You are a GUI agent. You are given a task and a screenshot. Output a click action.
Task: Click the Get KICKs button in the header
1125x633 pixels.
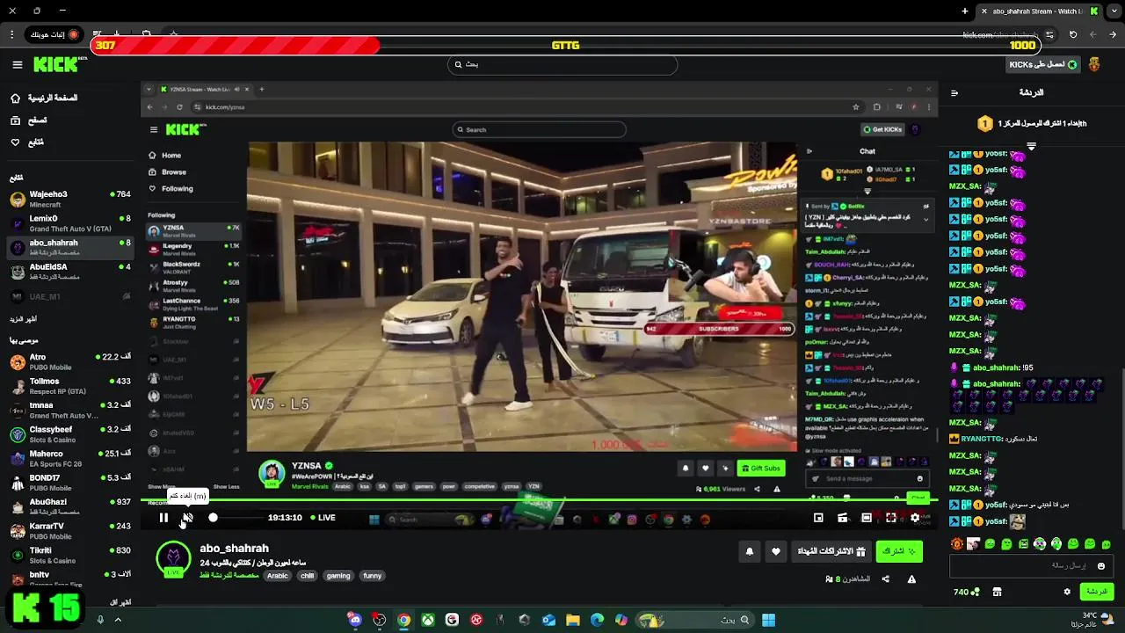click(x=1042, y=64)
